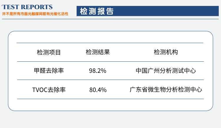This screenshot has width=221, height=128.
Task: Click the 甲醛去除率 row label
Action: [49, 71]
